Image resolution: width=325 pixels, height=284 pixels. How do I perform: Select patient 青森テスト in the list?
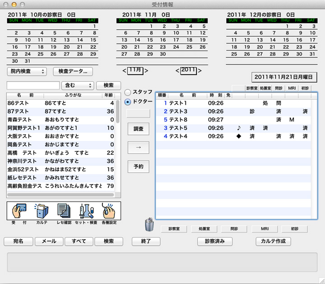coord(61,120)
